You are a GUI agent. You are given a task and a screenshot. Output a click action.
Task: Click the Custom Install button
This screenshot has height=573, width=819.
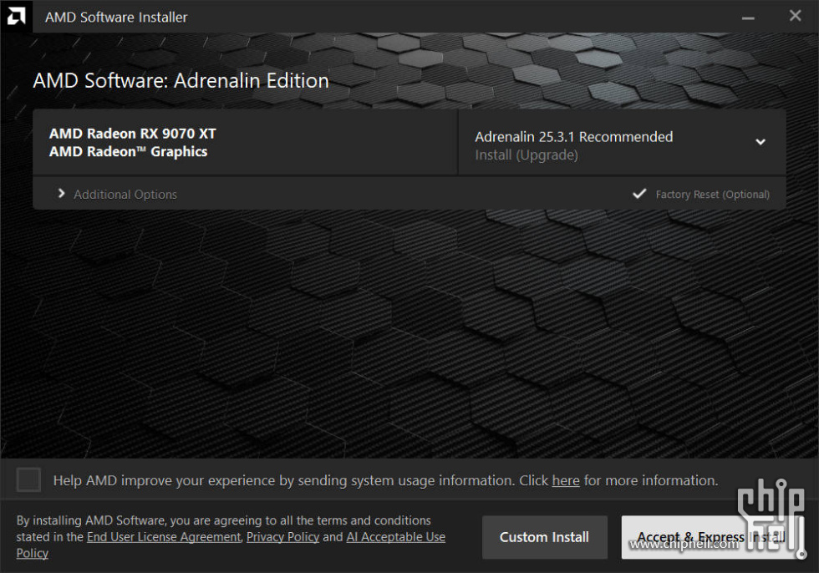[544, 537]
